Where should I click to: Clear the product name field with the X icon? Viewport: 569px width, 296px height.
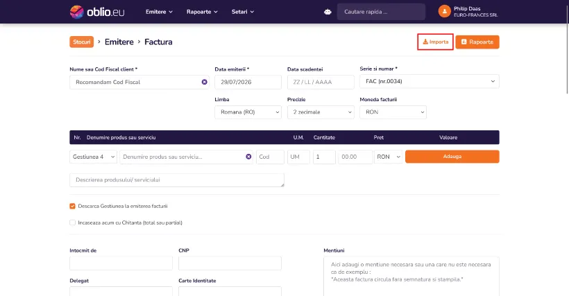(x=248, y=157)
